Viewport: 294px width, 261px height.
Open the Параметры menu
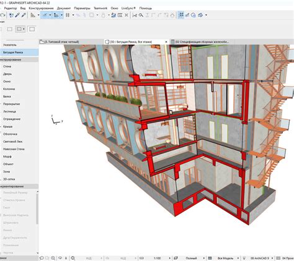pos(82,8)
